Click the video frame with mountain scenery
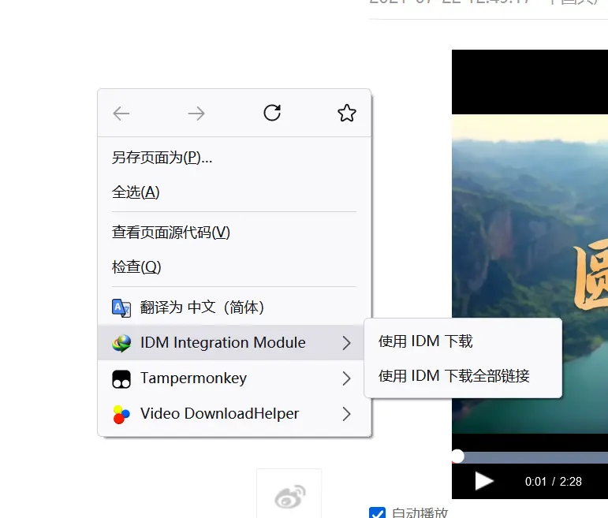Image resolution: width=608 pixels, height=518 pixels. [530, 274]
